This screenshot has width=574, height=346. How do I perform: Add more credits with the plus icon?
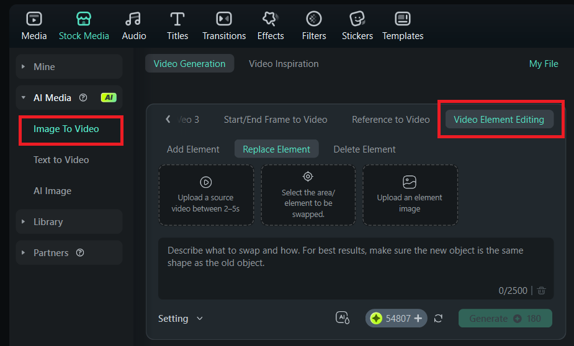[418, 319]
